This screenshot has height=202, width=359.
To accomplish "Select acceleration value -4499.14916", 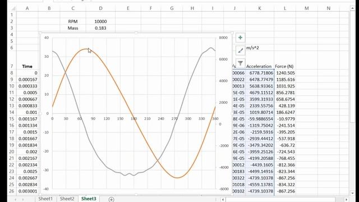I will [x=260, y=172].
